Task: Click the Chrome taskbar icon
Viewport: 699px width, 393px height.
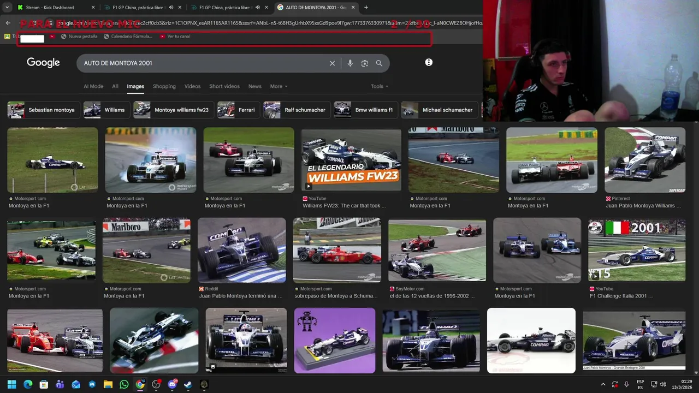Action: [x=140, y=384]
